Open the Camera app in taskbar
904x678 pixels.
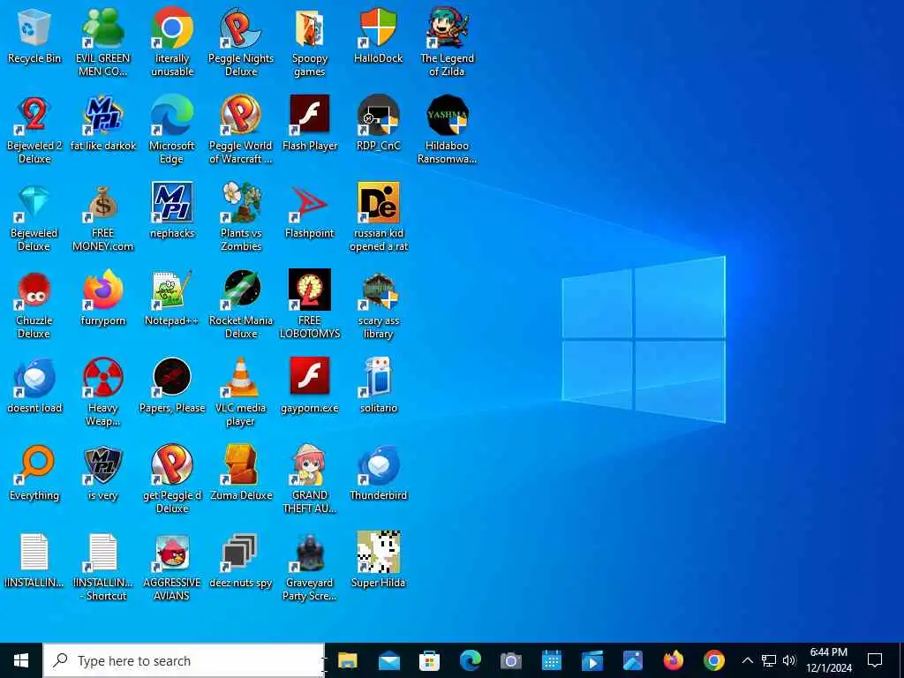[x=511, y=660]
